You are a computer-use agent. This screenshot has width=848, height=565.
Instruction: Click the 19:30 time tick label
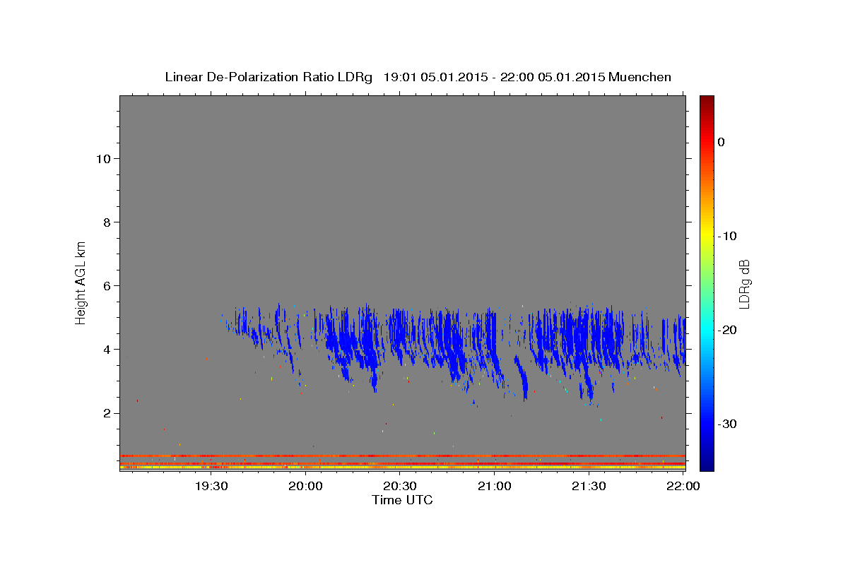coord(211,486)
